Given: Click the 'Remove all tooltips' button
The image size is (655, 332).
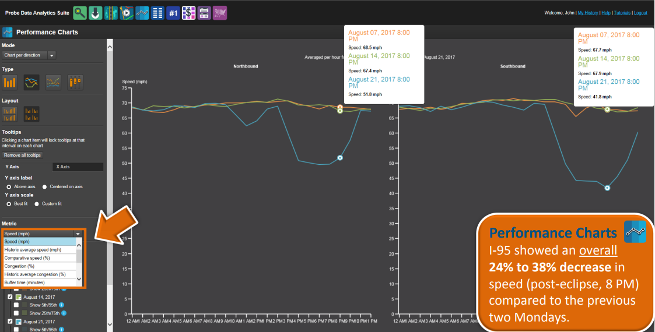Looking at the screenshot, I should pyautogui.click(x=22, y=156).
